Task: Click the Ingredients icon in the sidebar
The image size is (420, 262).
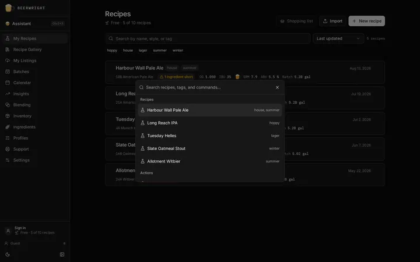Action: coord(8,127)
